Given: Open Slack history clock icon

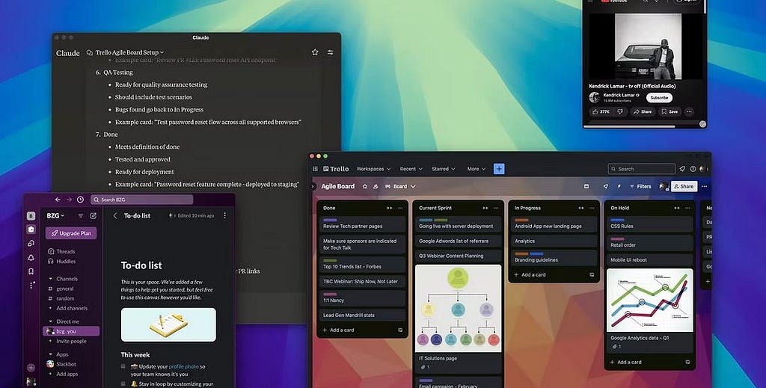Looking at the screenshot, I should 80,200.
